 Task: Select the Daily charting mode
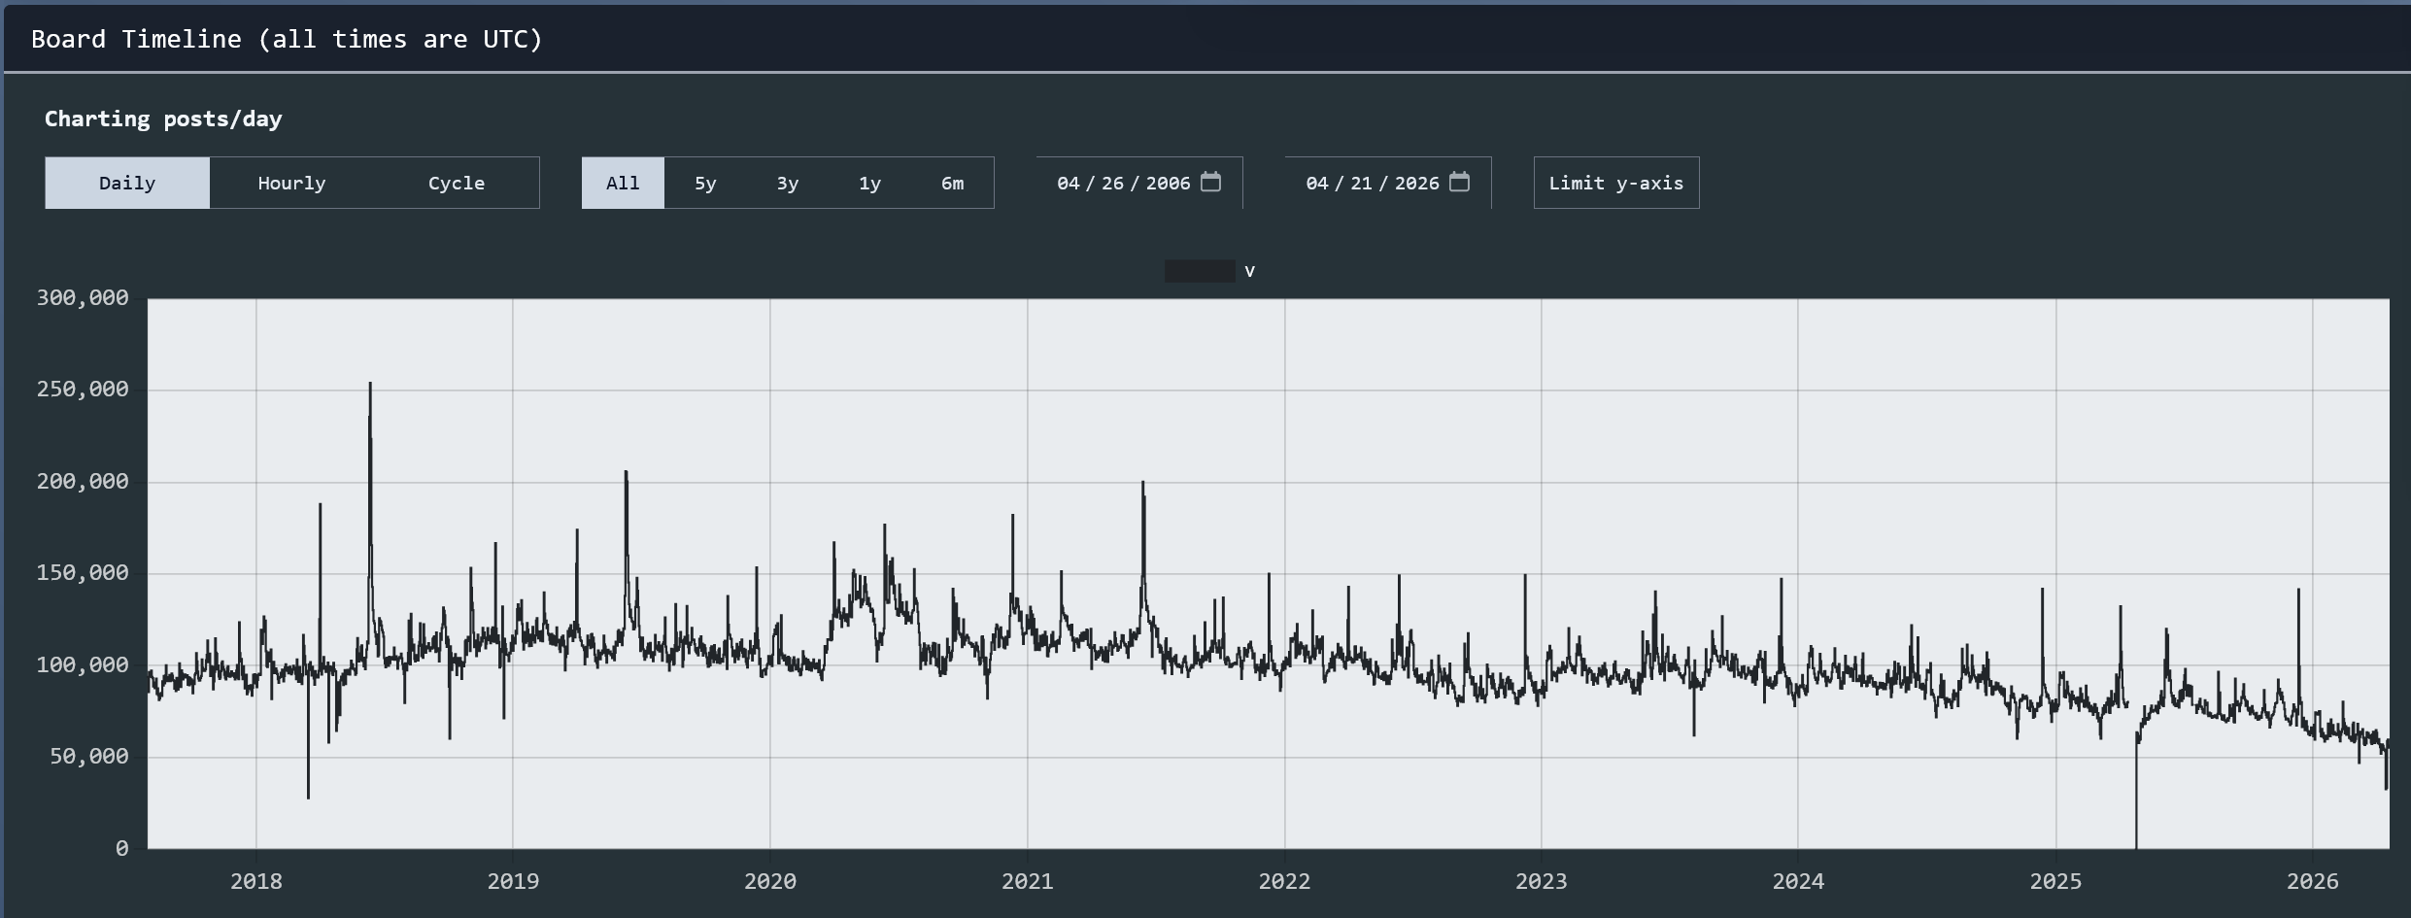pos(127,183)
